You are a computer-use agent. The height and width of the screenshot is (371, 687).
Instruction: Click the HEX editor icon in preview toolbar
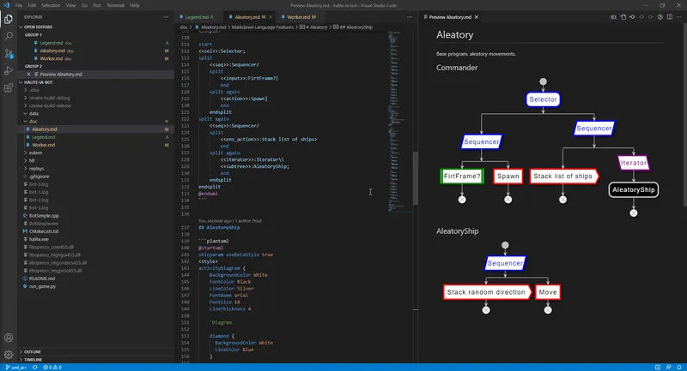coord(613,17)
